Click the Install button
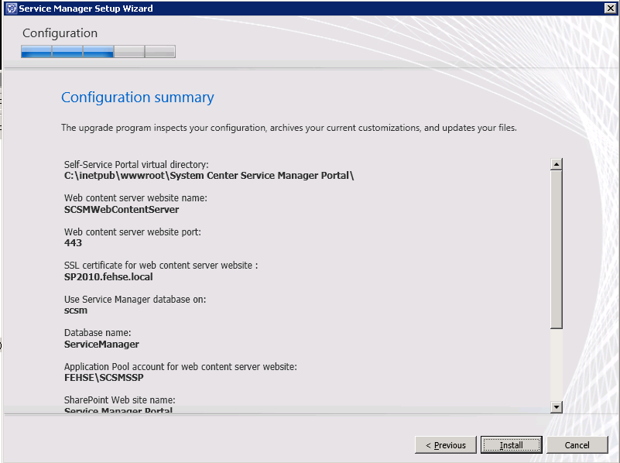This screenshot has width=620, height=463. point(512,445)
